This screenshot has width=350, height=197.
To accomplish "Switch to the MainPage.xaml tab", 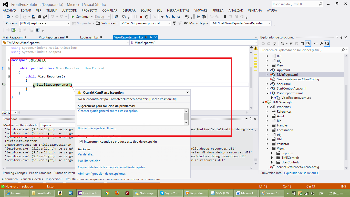I will [x=13, y=37].
